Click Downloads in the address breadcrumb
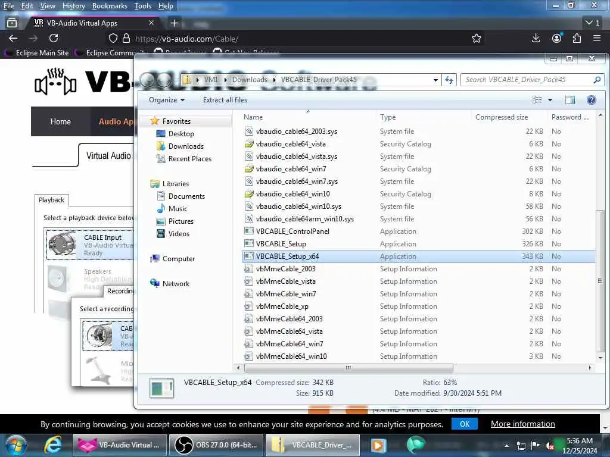The width and height of the screenshot is (610, 457). click(x=250, y=80)
